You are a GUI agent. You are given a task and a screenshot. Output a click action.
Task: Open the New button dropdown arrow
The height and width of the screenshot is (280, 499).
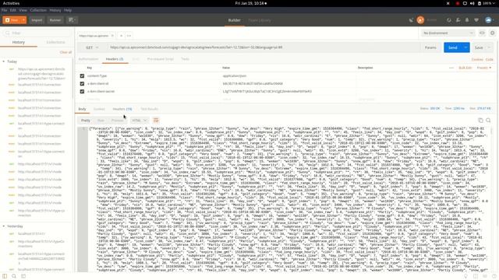click(23, 20)
